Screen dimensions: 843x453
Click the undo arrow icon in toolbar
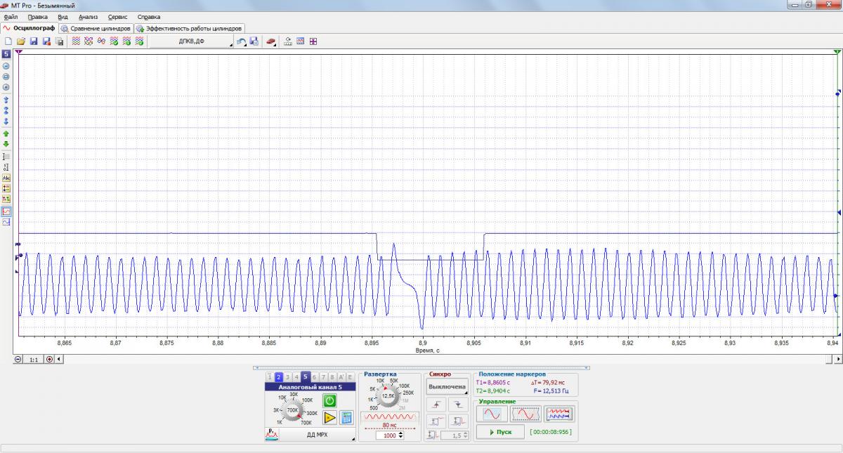(241, 41)
